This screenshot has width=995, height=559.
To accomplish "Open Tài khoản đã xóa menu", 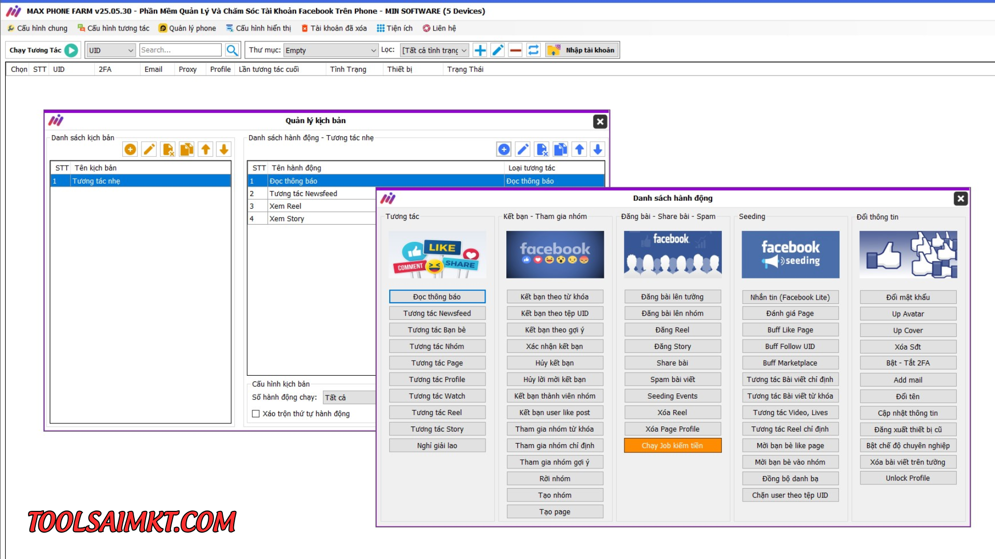I will point(334,28).
